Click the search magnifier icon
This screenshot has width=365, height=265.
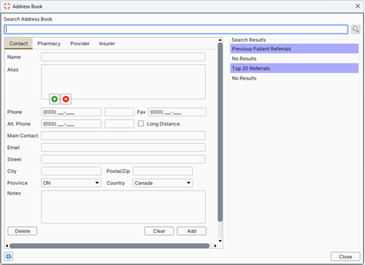coord(356,29)
